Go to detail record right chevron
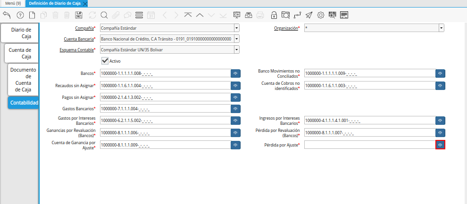This screenshot has width=467, height=204. (x=176, y=15)
